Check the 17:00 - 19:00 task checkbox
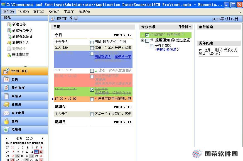Image resolution: width=243 pixels, height=161 pixels. [x=92, y=99]
